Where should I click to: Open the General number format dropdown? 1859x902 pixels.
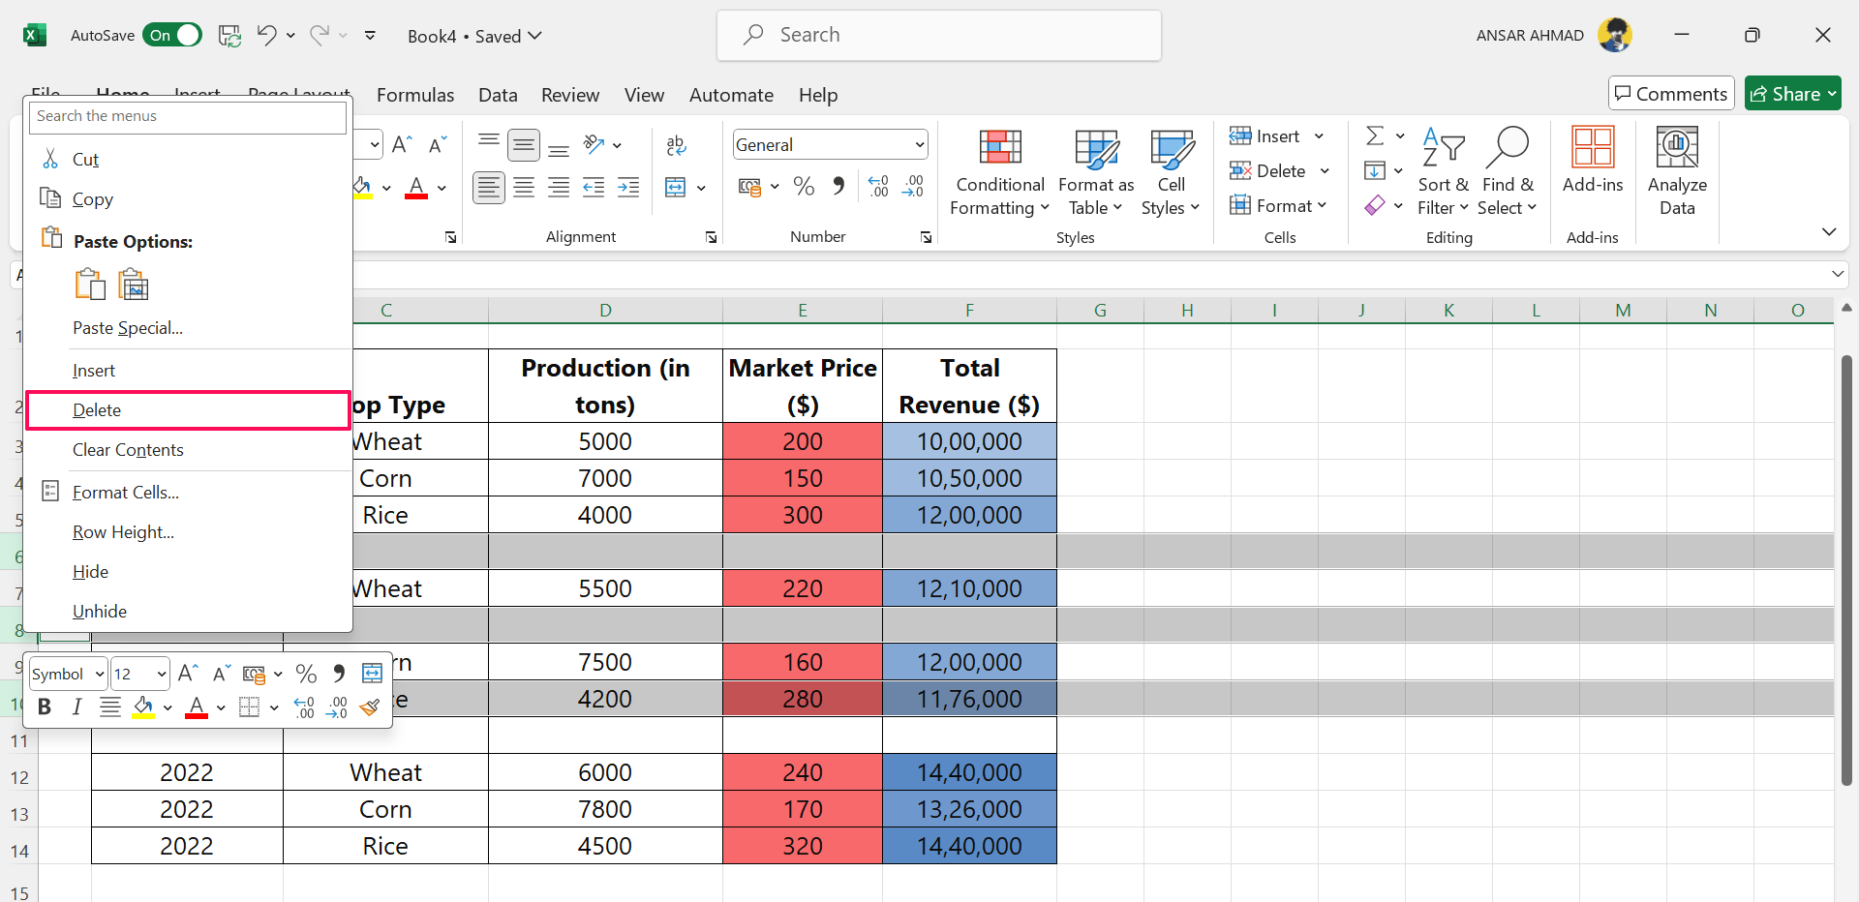(x=829, y=143)
